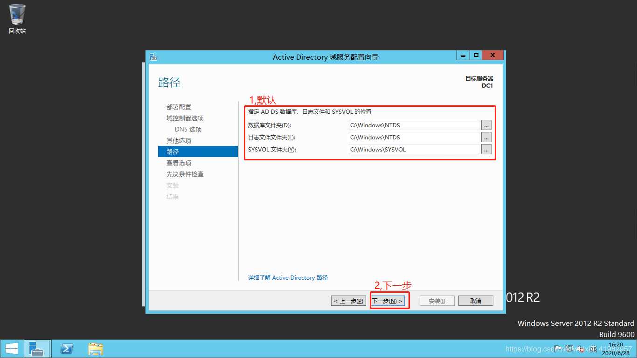Close the configuration wizard window
The image size is (637, 358).
point(493,55)
